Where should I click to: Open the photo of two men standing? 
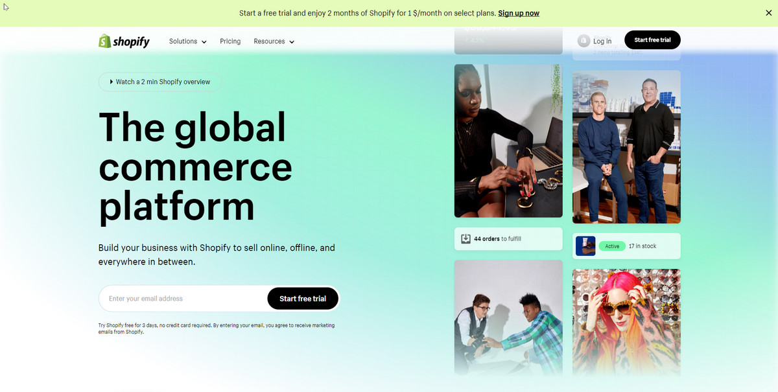point(626,147)
